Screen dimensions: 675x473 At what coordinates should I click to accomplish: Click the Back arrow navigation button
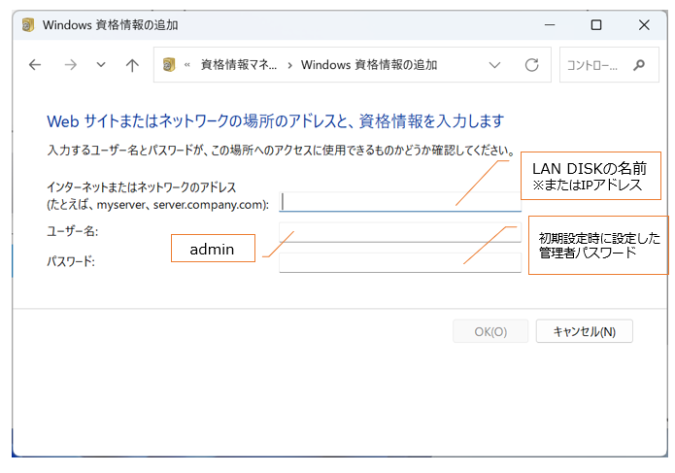coord(35,66)
